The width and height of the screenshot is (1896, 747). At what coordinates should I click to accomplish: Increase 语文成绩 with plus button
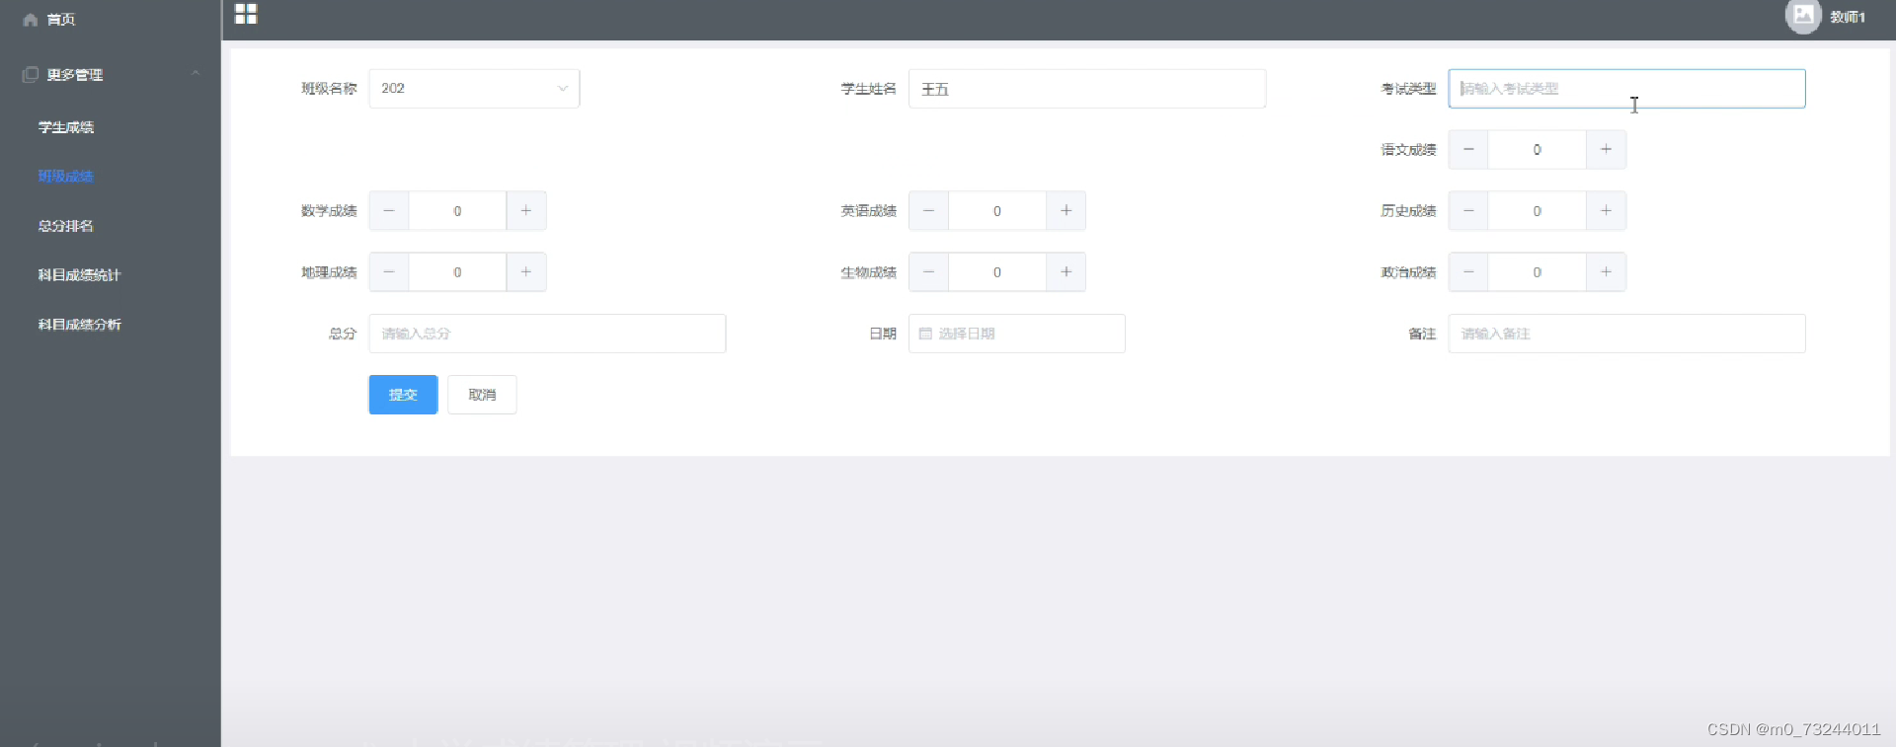point(1606,150)
